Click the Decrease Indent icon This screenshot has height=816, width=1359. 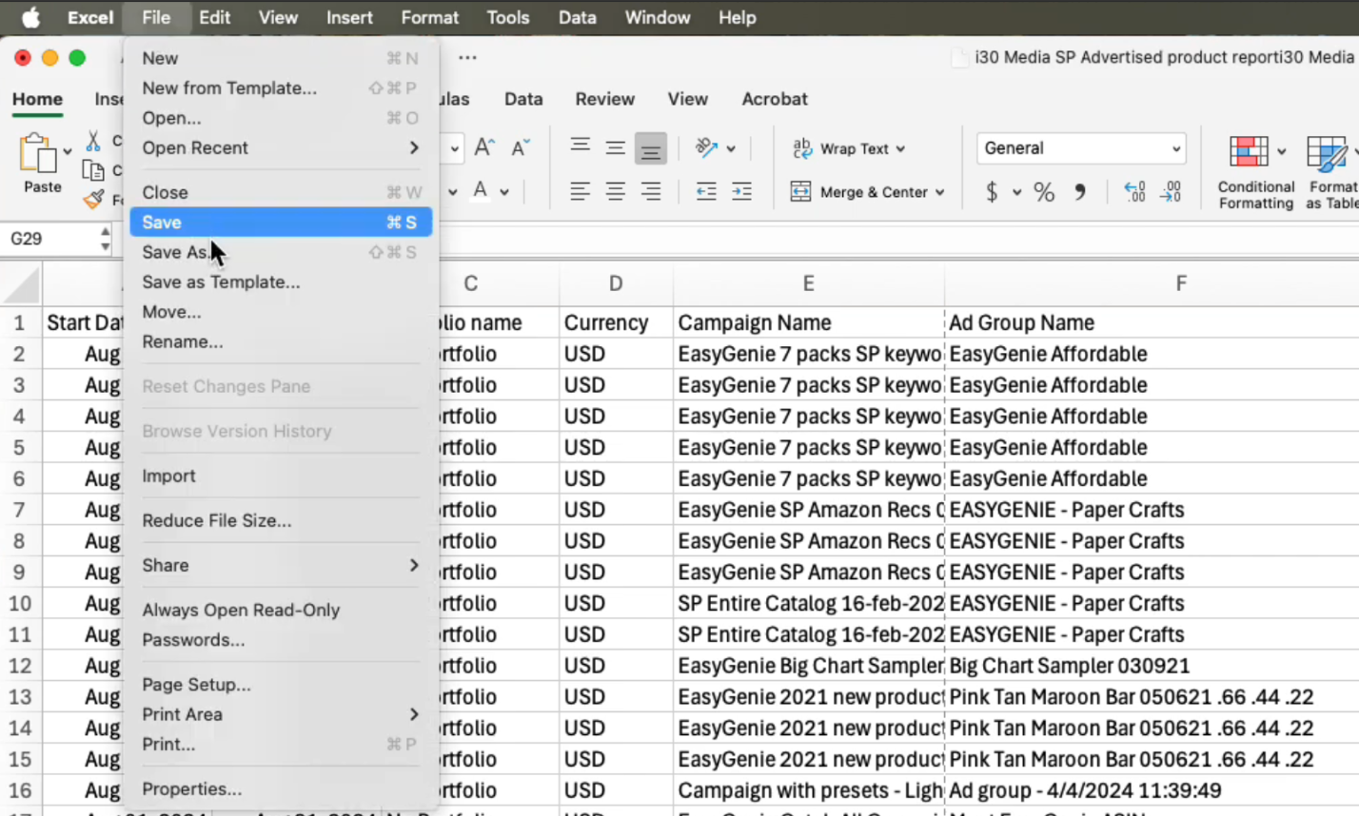coord(706,191)
